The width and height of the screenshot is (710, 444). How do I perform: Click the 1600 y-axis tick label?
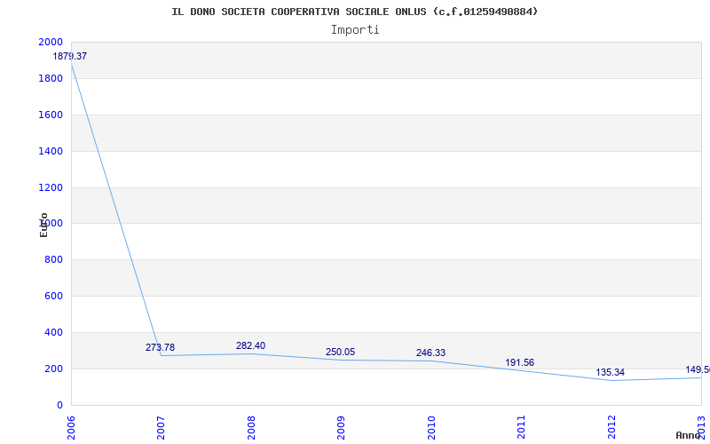point(51,115)
